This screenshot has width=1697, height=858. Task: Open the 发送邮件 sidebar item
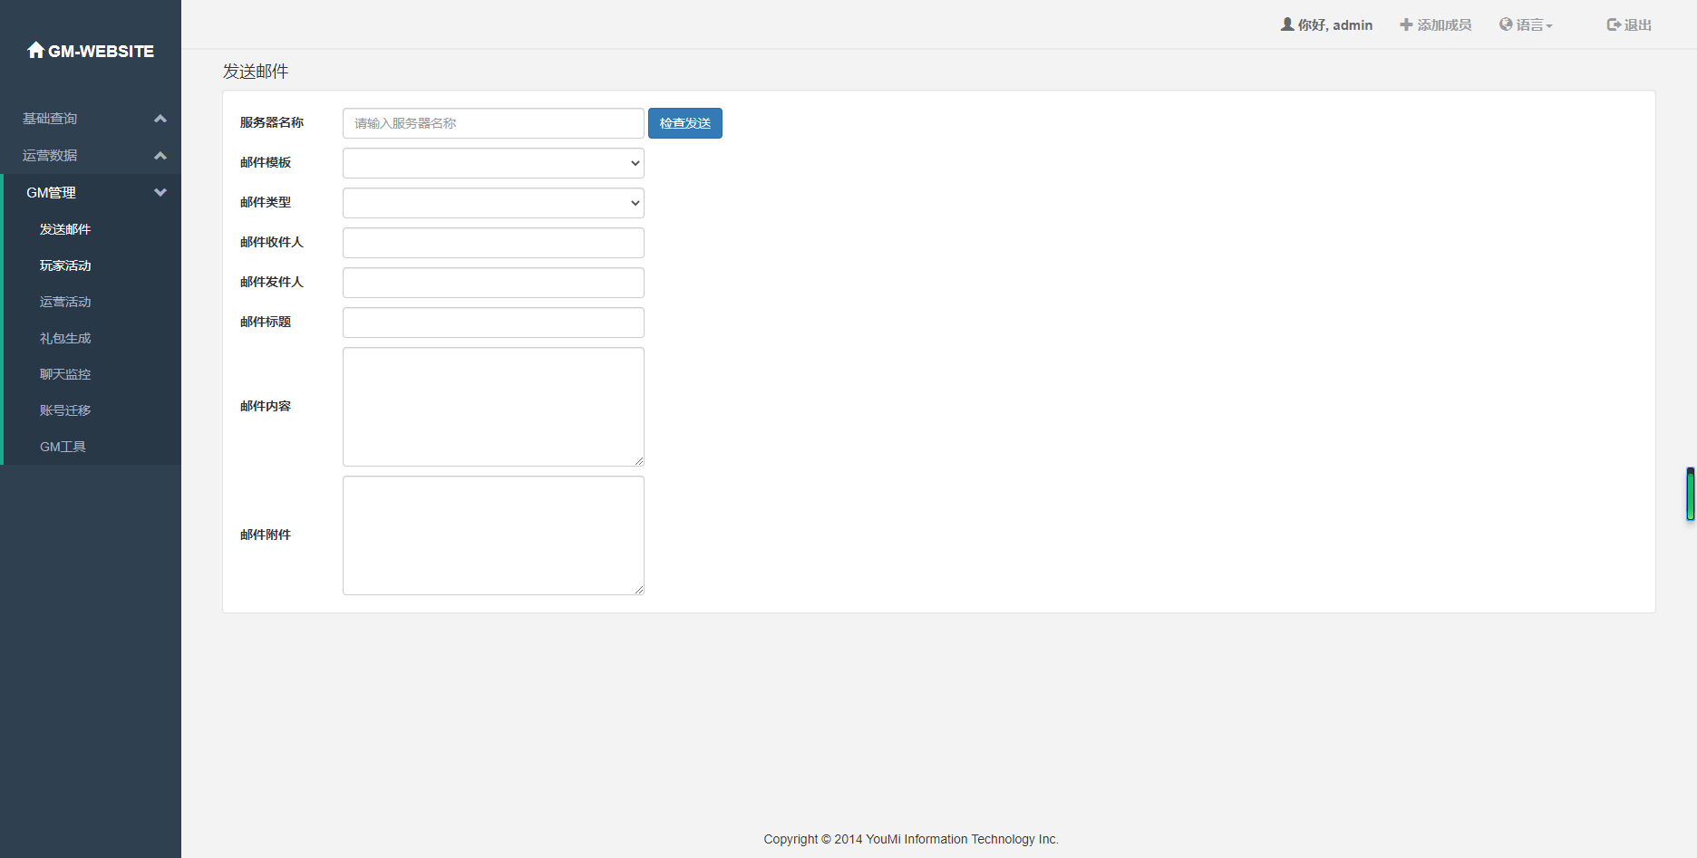pos(65,229)
